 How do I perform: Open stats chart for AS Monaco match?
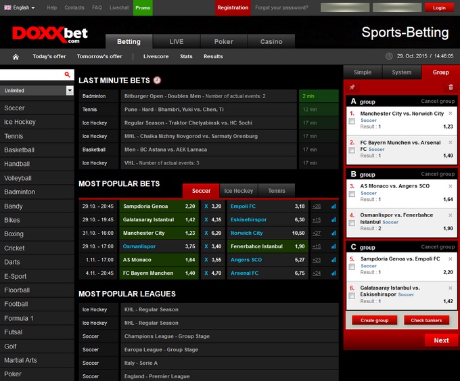333,260
